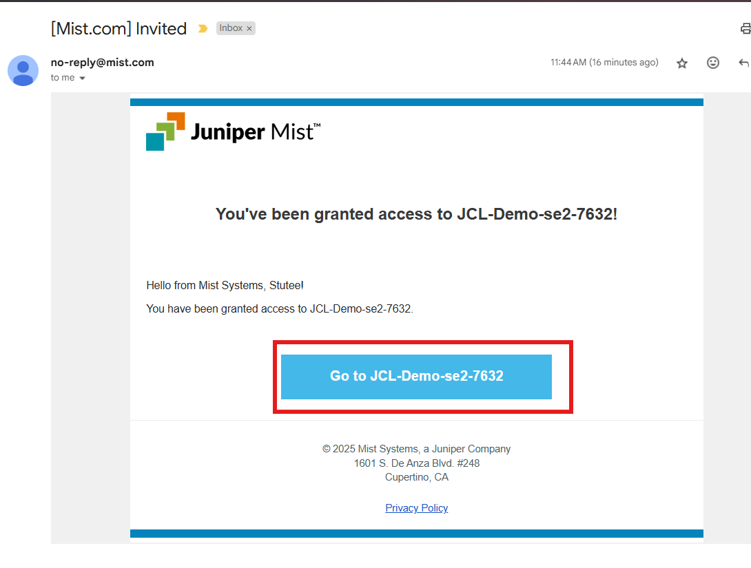The image size is (751, 568).
Task: Click the print icon beside the subject
Action: 745,29
